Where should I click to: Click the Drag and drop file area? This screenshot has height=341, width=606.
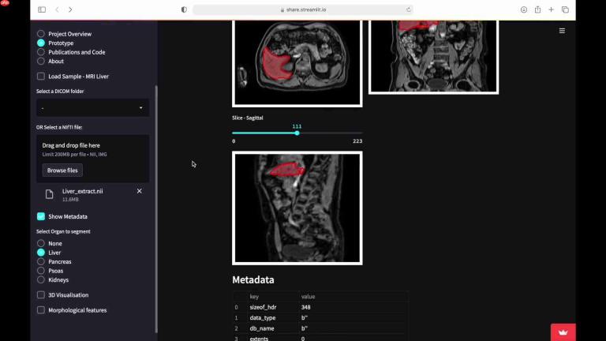[93, 159]
